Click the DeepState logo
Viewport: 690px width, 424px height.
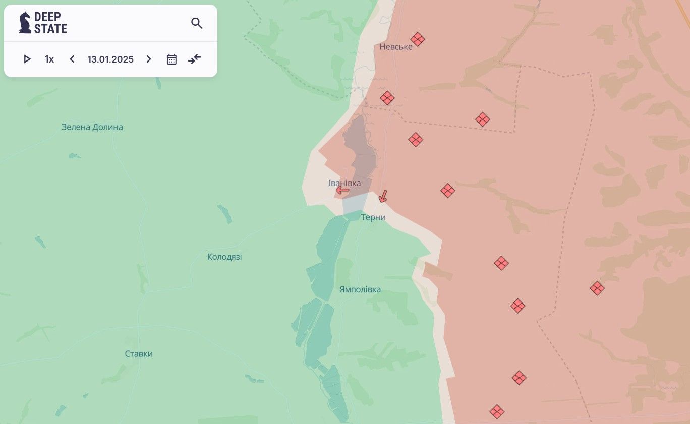(x=43, y=23)
